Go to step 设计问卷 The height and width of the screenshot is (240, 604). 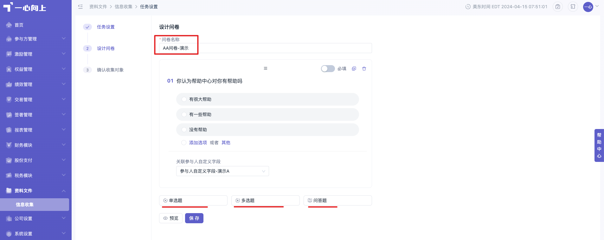tap(106, 48)
